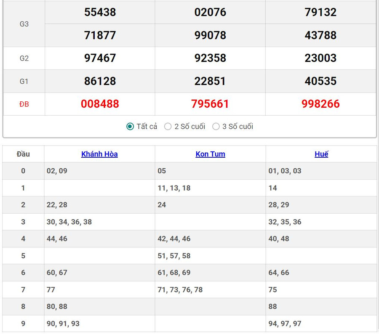Image resolution: width=379 pixels, height=334 pixels.
Task: Click the G3 result 99078
Action: tap(210, 35)
